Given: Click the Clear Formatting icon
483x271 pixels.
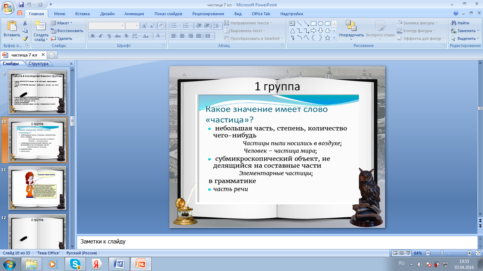Looking at the screenshot, I should [x=162, y=26].
